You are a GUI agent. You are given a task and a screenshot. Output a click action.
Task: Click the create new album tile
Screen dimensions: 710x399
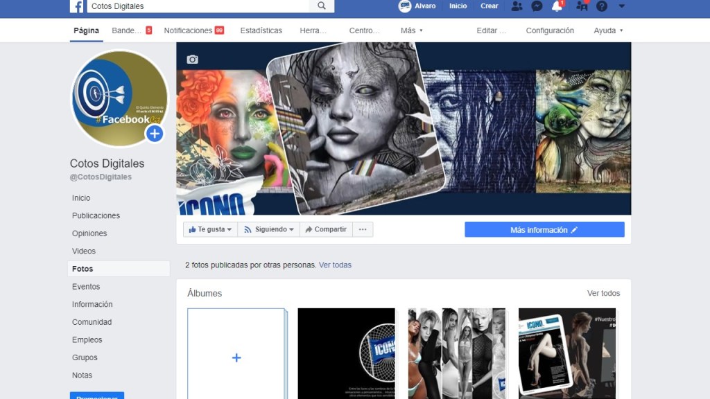coord(236,354)
